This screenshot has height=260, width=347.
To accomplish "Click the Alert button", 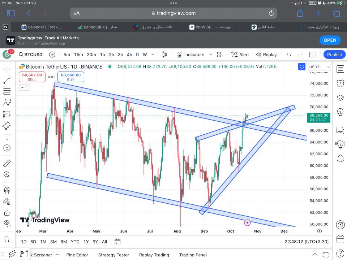I will pyautogui.click(x=240, y=55).
